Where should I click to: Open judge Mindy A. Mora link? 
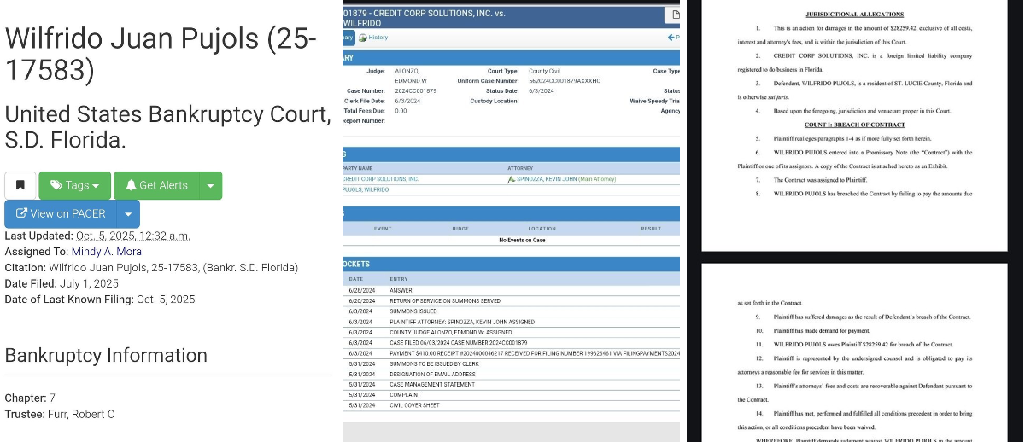click(x=107, y=252)
